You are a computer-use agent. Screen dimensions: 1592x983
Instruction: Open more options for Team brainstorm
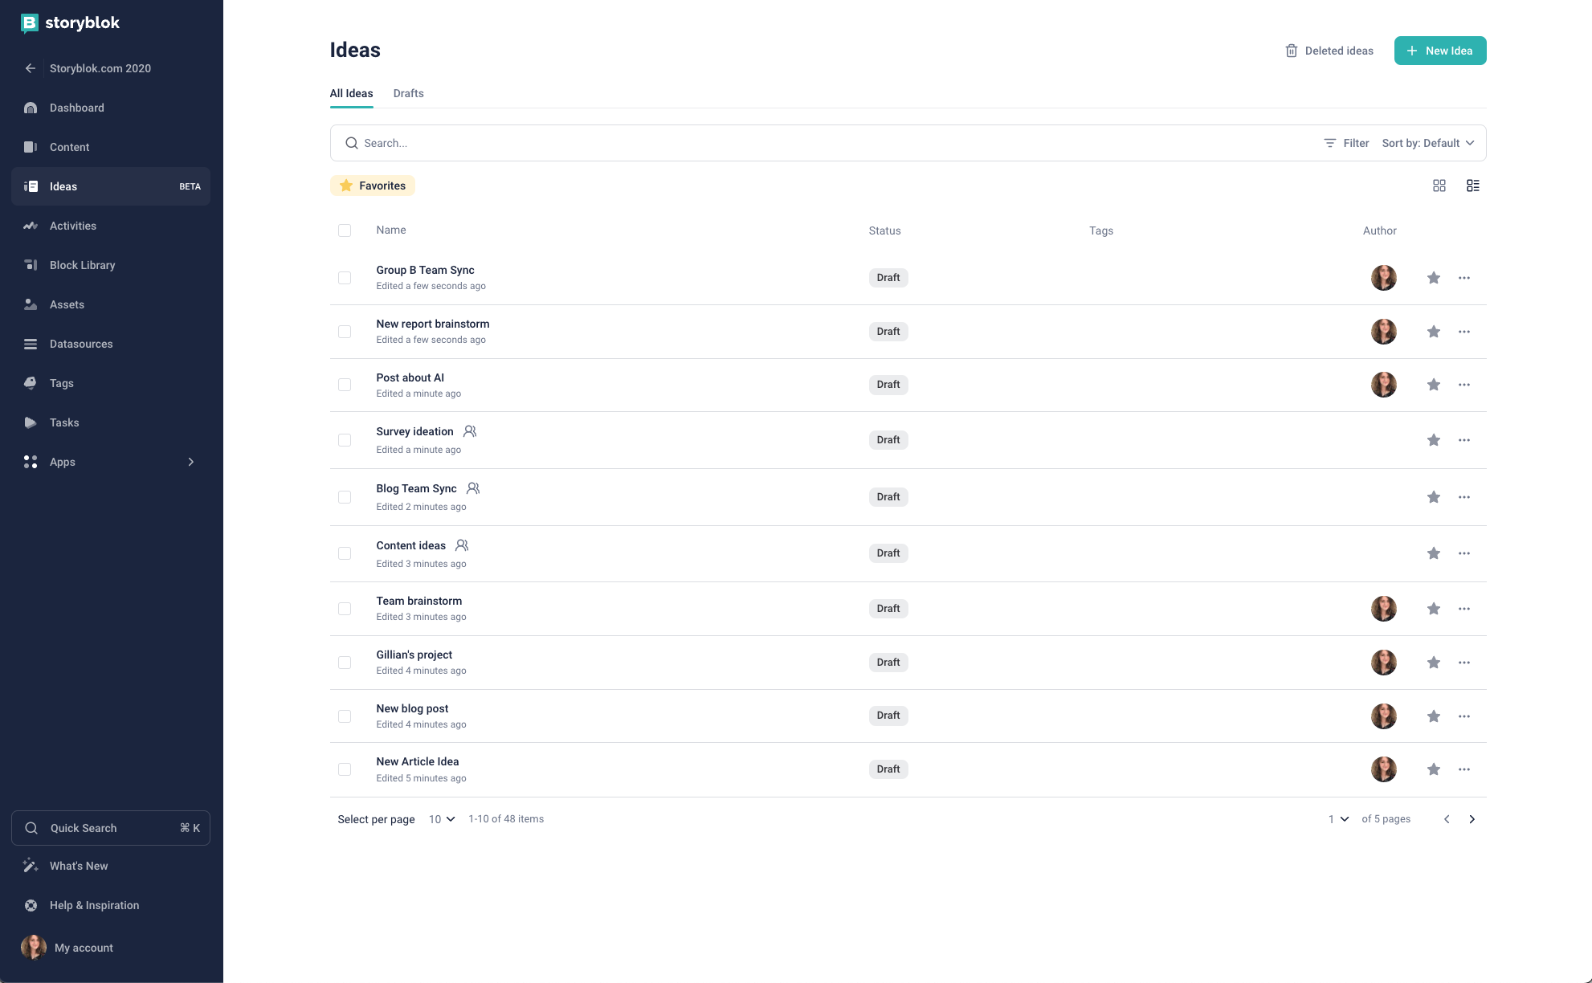pos(1464,609)
